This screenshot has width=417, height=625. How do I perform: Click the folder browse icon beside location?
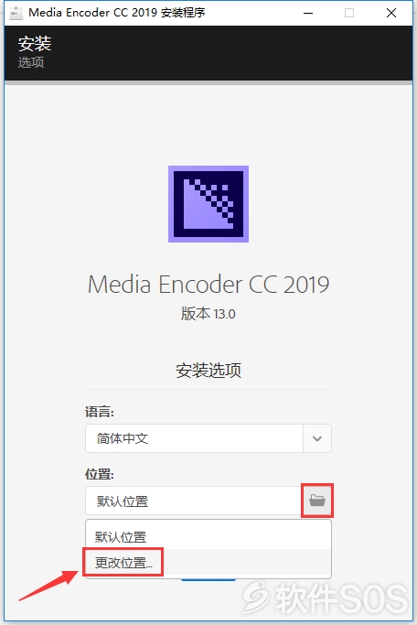pos(317,501)
